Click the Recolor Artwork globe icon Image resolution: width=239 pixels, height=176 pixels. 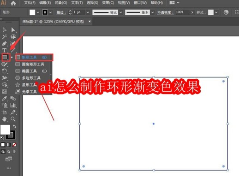(226, 12)
